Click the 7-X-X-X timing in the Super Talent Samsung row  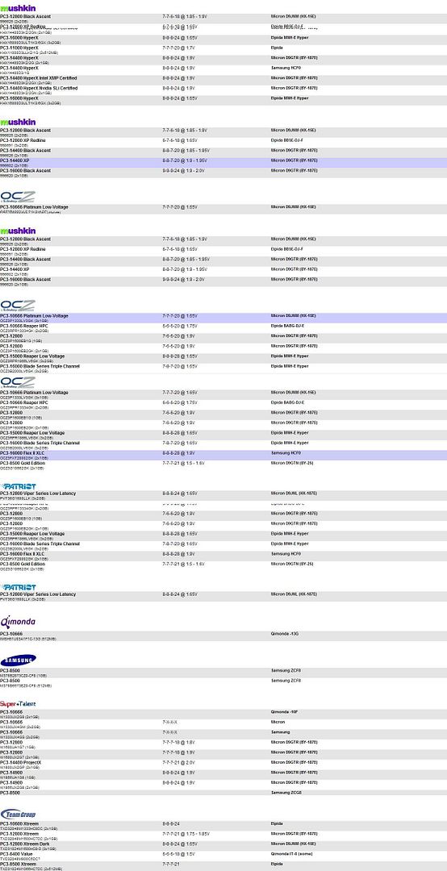tap(169, 732)
